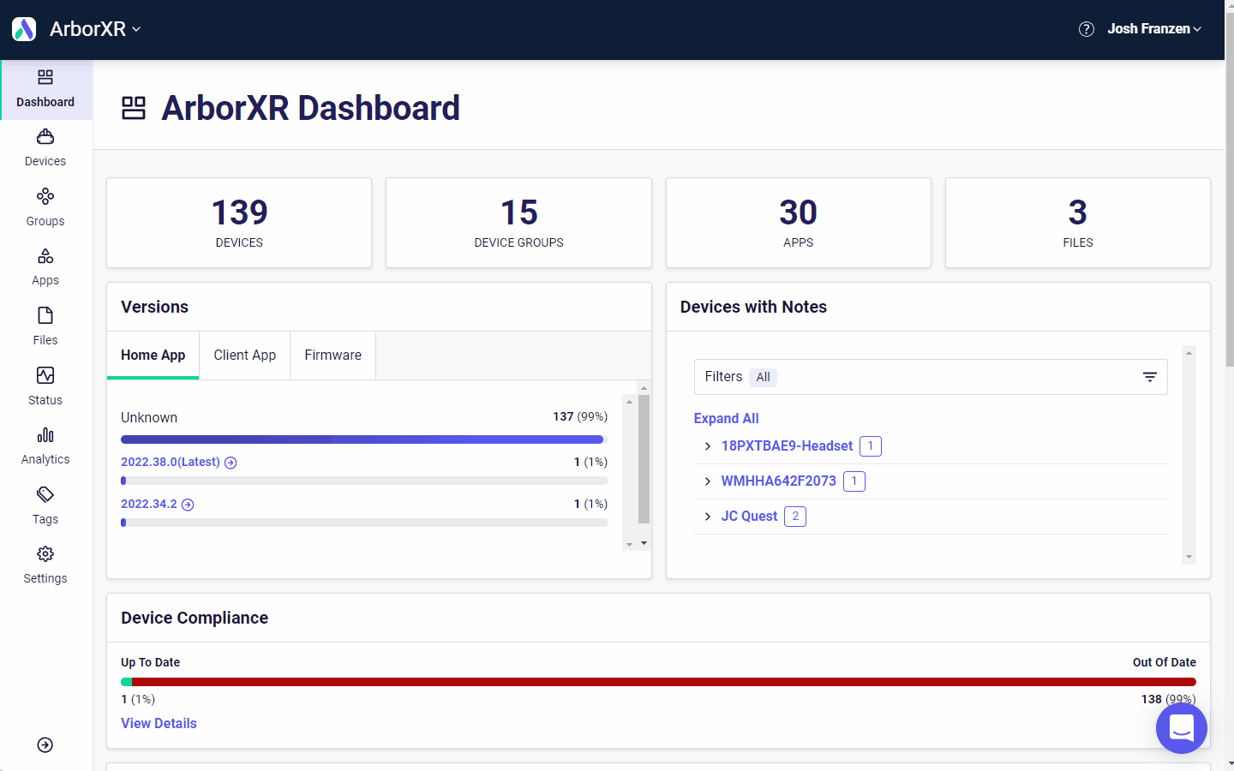Click the Unknown version progress bar
The image size is (1234, 771).
point(364,439)
